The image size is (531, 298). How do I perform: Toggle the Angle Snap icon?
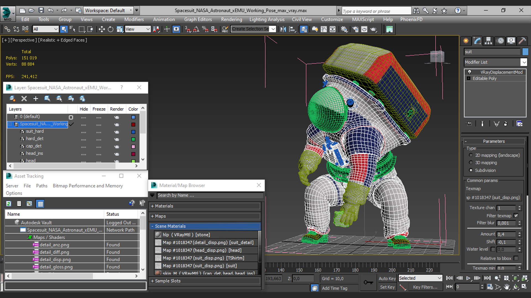coord(196,29)
